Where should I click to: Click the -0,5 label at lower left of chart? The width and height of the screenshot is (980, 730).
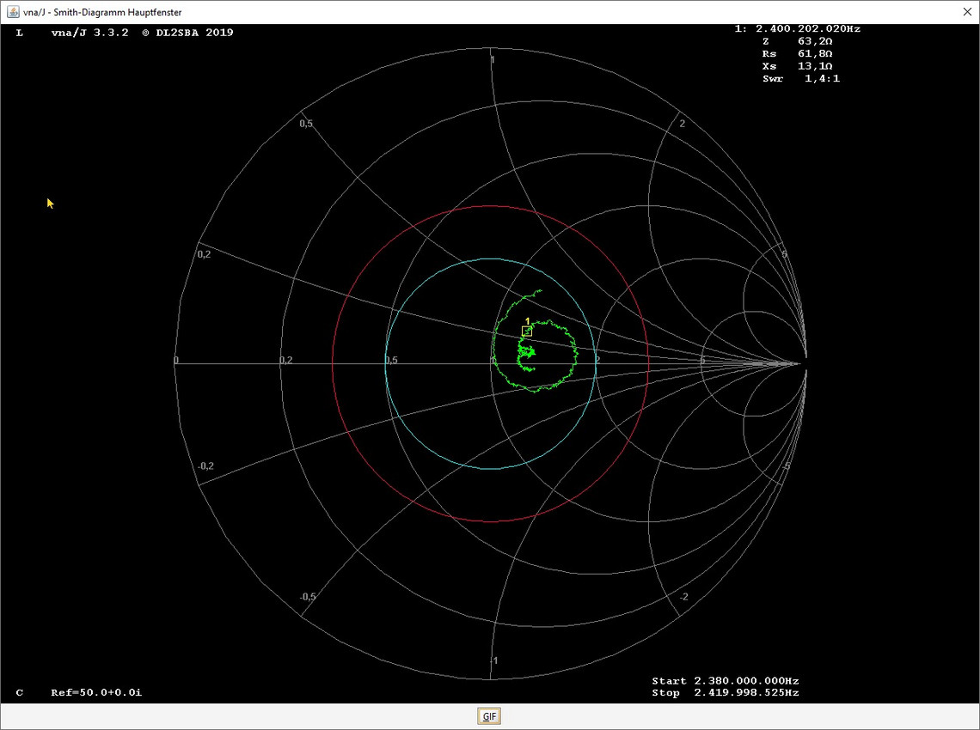(x=307, y=597)
